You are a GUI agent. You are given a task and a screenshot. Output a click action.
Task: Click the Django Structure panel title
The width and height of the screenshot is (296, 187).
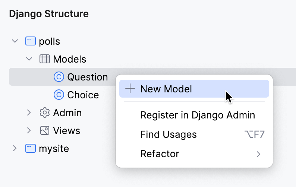click(49, 14)
